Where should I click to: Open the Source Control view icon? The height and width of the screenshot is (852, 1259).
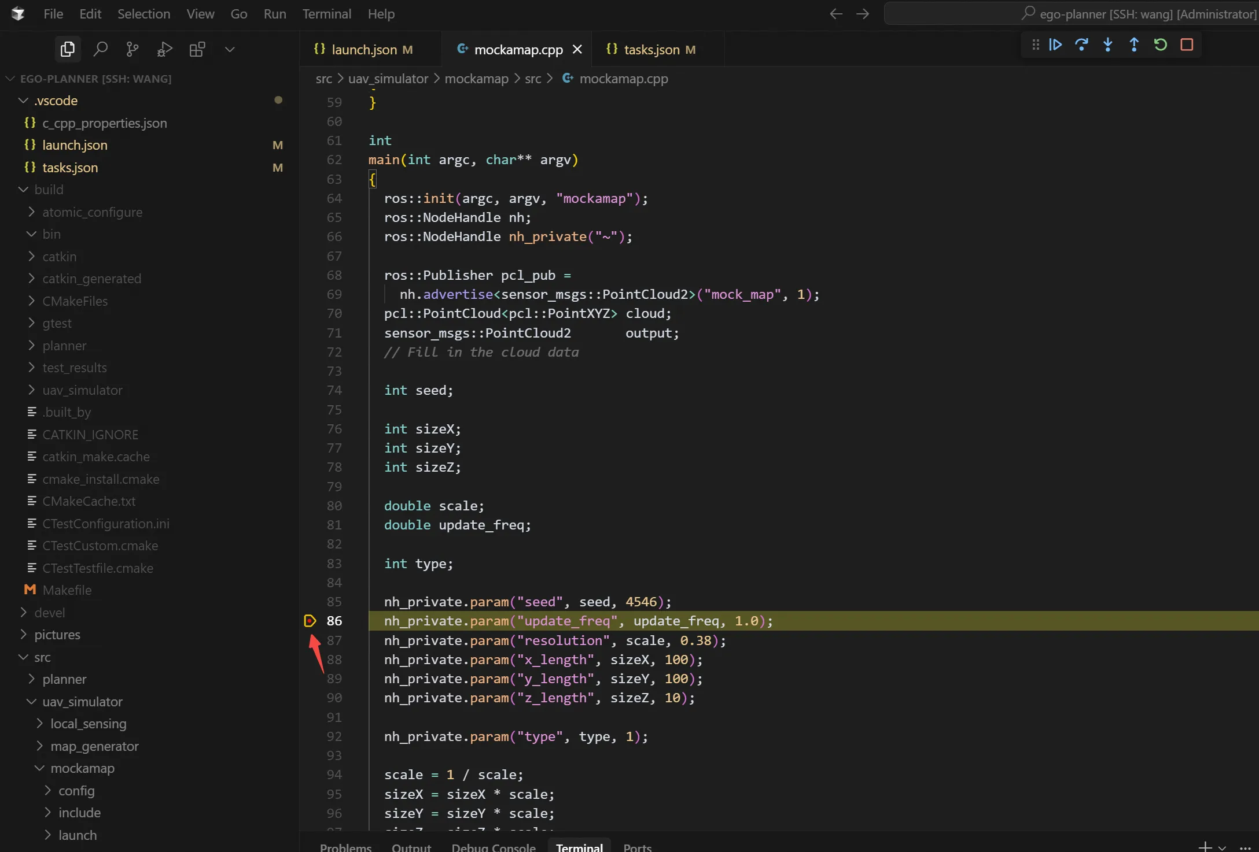(x=132, y=49)
